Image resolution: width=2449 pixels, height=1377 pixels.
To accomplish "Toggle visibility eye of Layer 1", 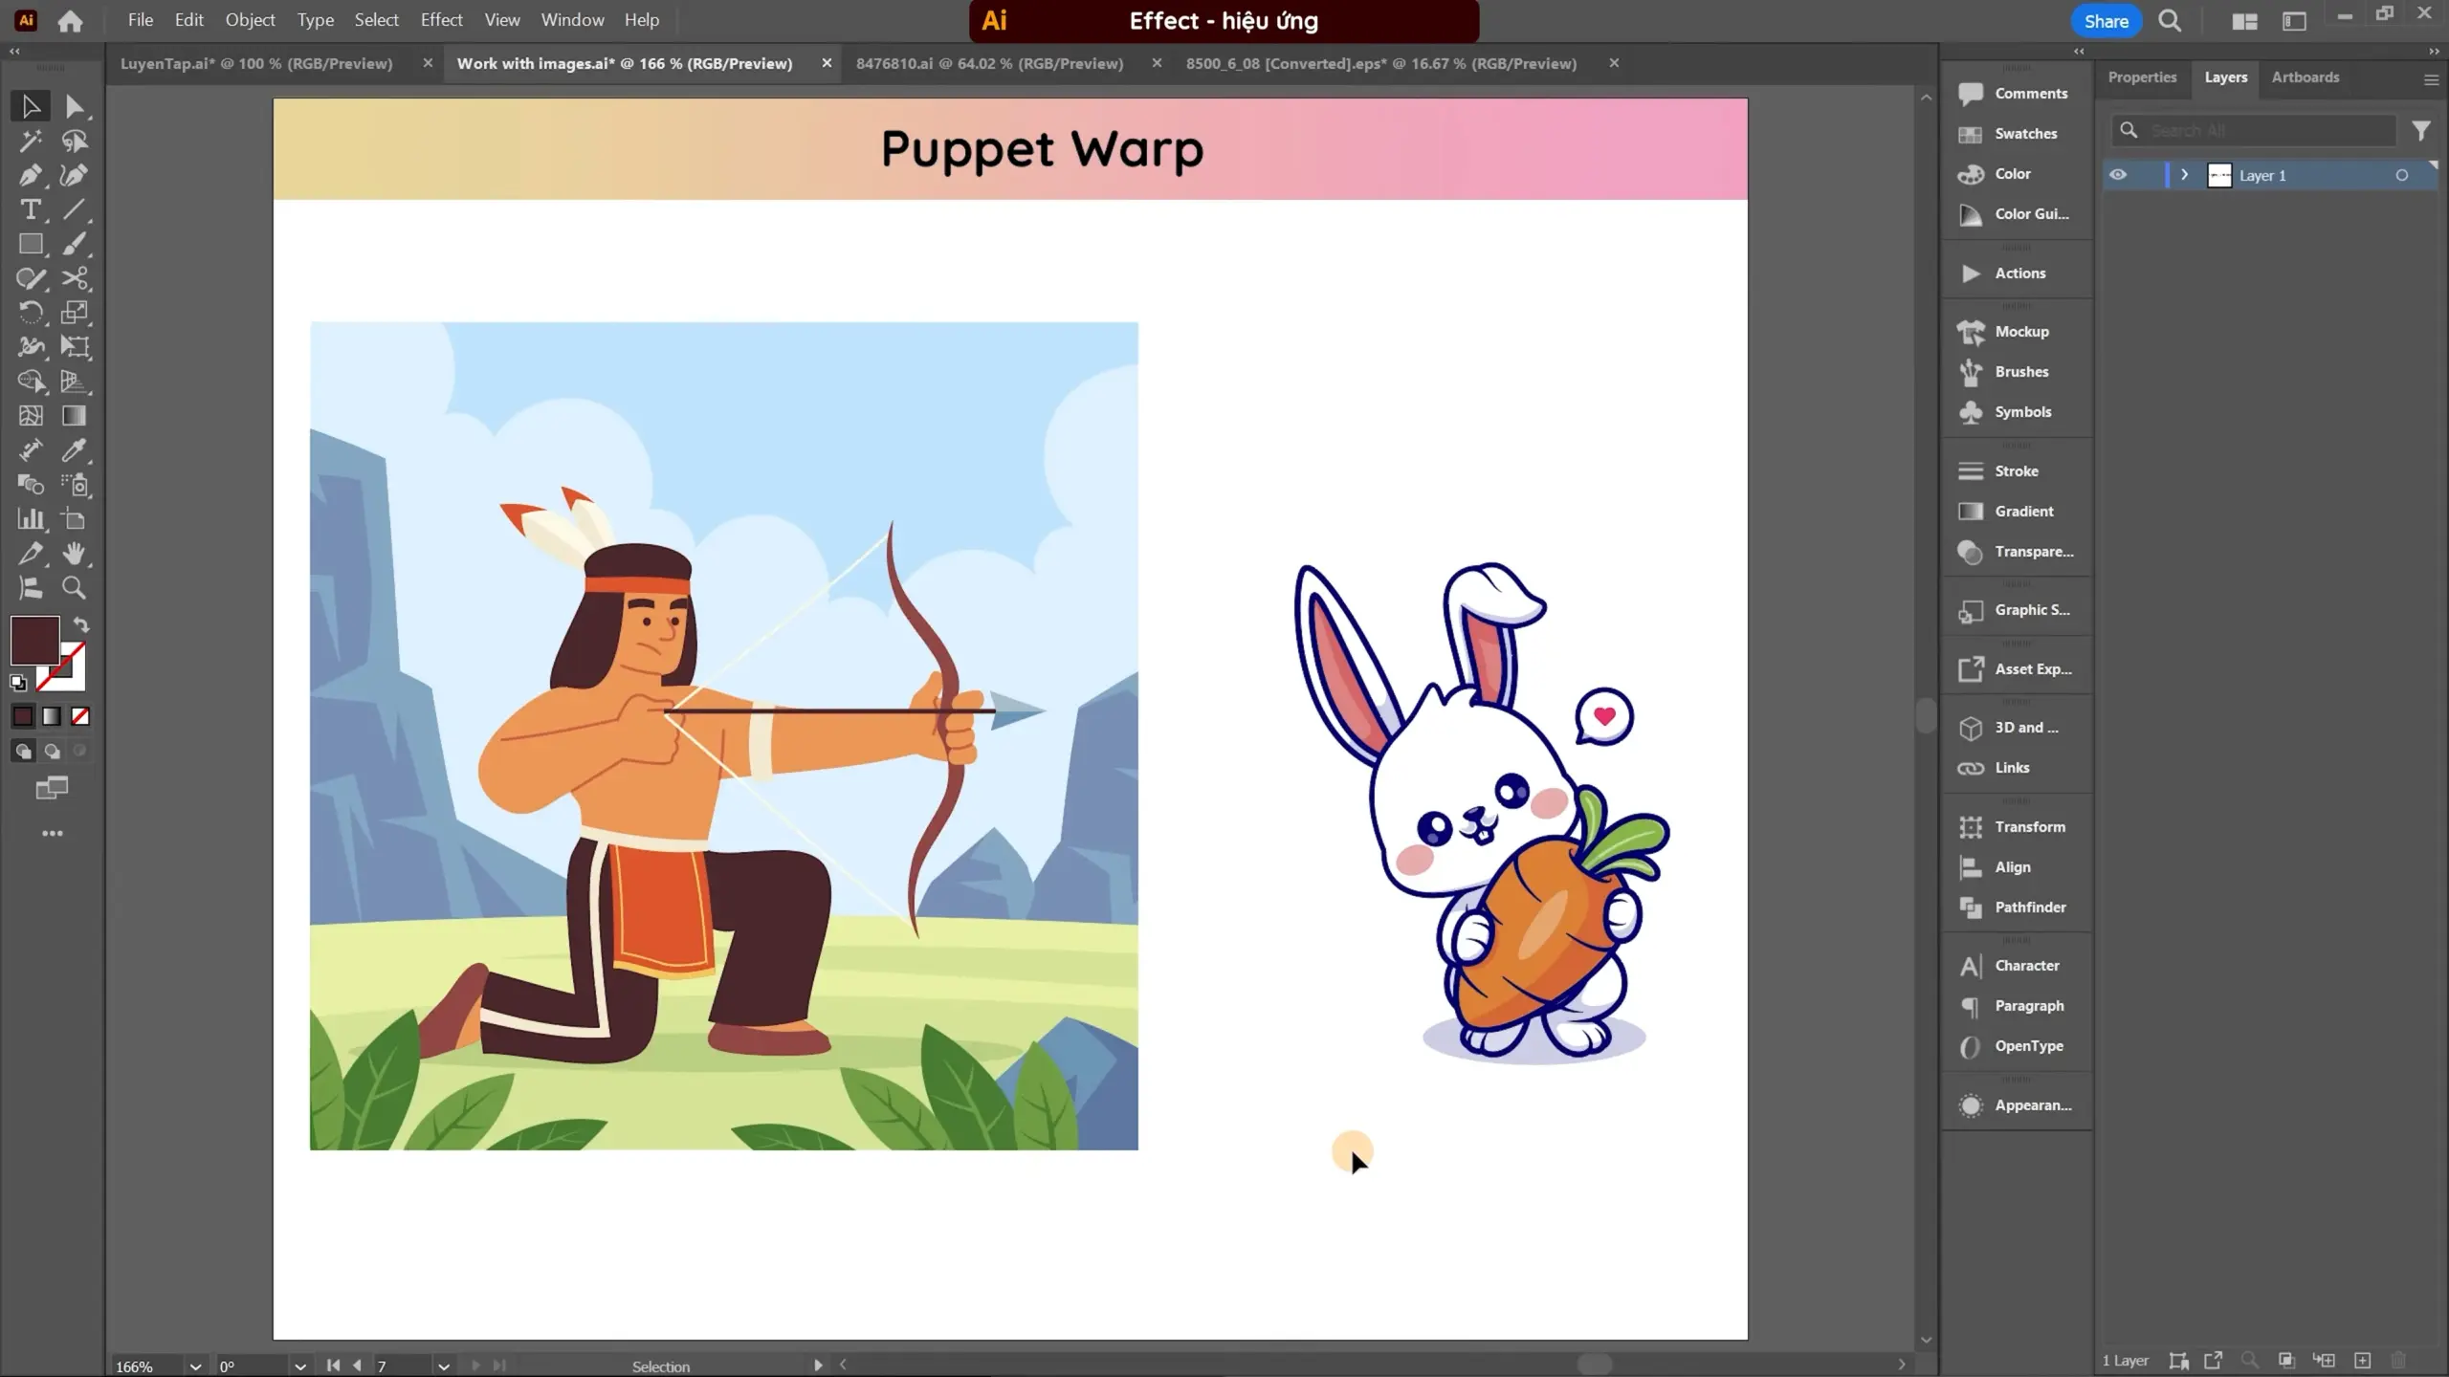I will [x=2118, y=175].
